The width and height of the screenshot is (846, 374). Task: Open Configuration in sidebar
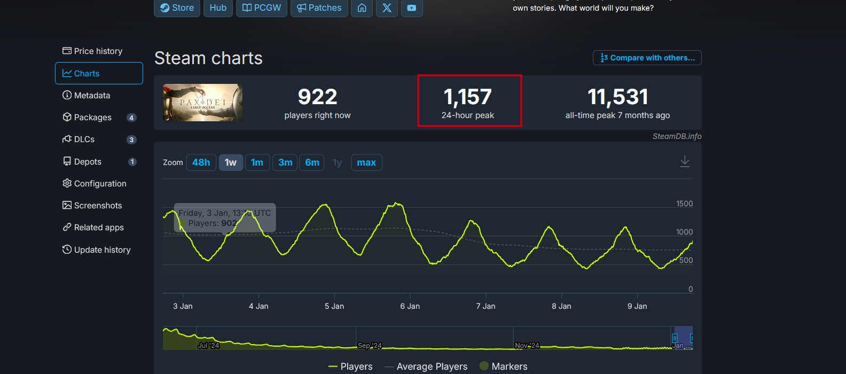pyautogui.click(x=99, y=183)
